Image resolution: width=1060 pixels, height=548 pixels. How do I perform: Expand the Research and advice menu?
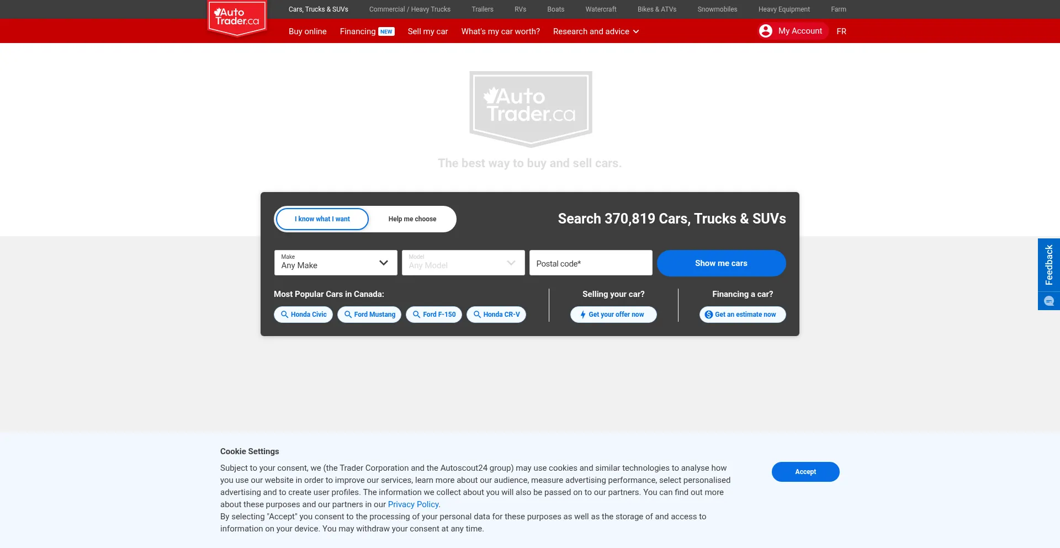click(596, 31)
